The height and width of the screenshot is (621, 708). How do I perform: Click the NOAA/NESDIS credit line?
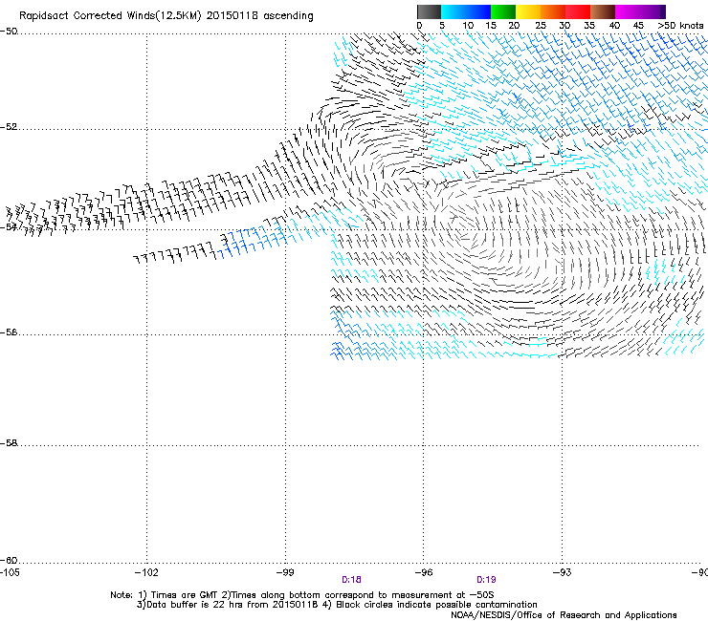(x=564, y=615)
